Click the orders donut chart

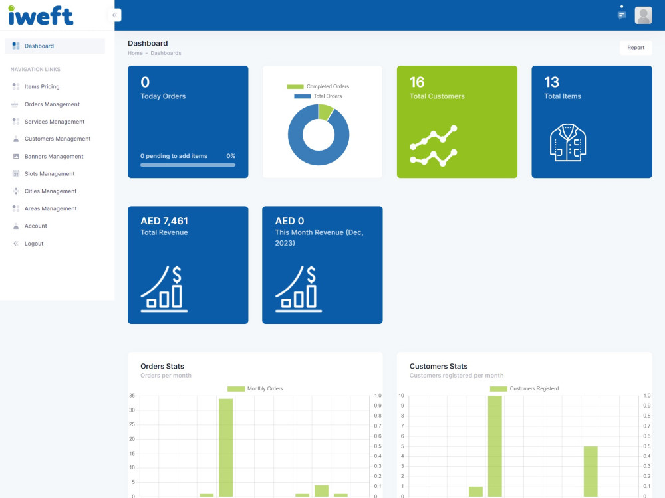[x=319, y=135]
